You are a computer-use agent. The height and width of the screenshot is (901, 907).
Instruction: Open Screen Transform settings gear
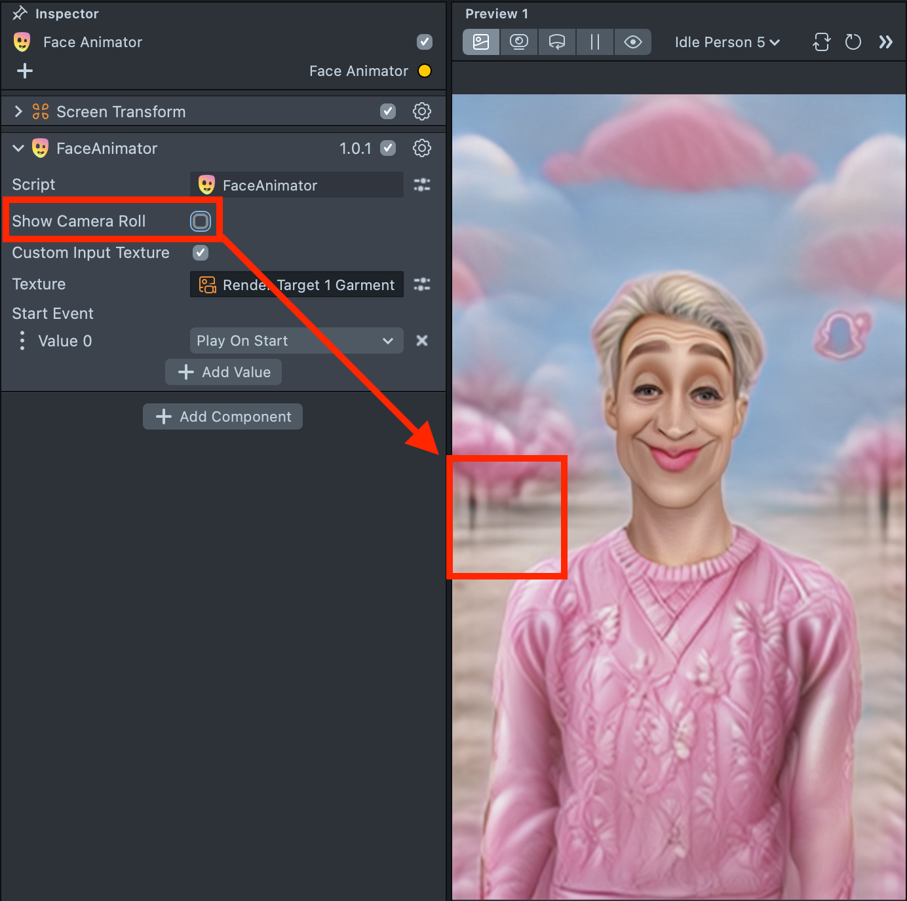click(421, 111)
